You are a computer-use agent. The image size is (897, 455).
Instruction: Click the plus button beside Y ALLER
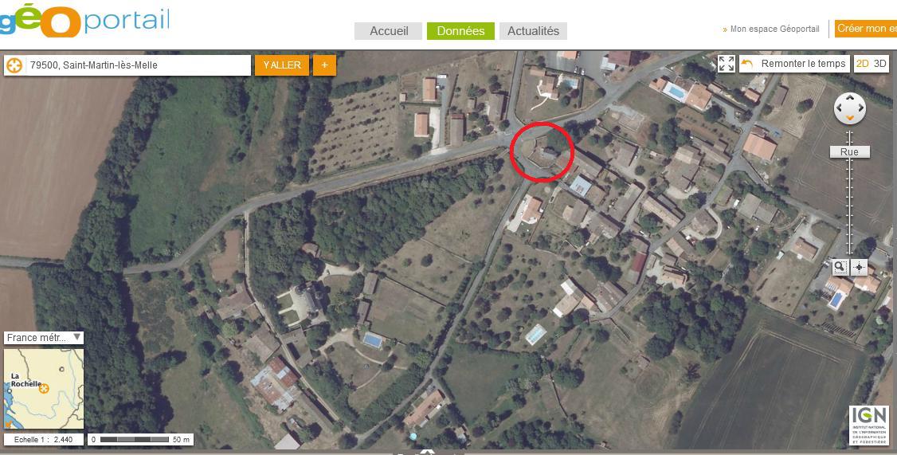click(x=324, y=65)
